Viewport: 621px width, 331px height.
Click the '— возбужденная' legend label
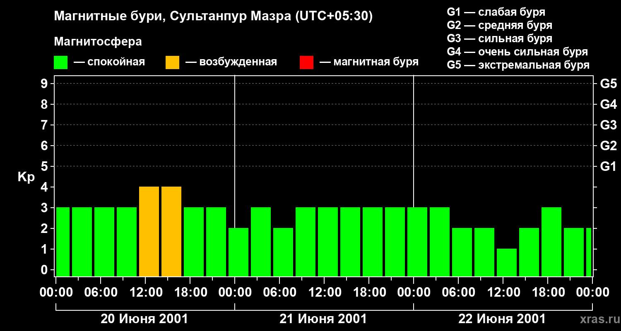tap(231, 62)
